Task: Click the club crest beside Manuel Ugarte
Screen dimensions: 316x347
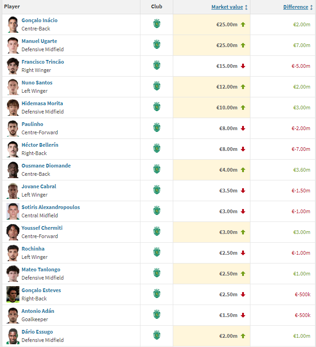Action: tap(157, 44)
